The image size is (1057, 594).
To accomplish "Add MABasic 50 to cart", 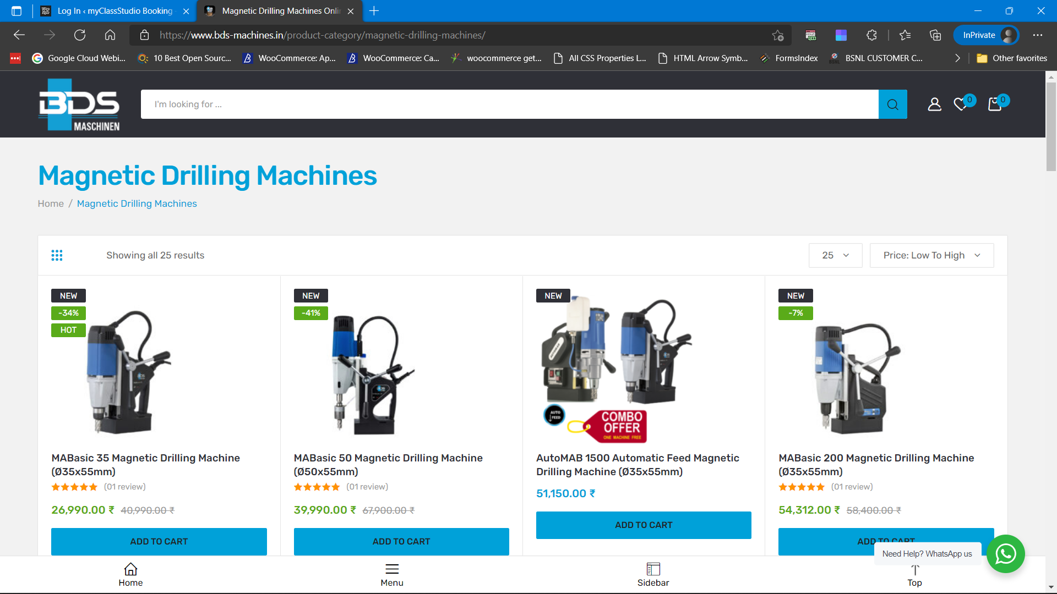I will point(401,542).
